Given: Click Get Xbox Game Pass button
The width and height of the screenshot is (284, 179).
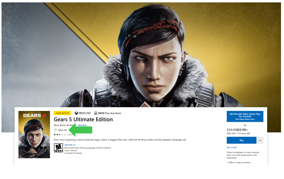Looking at the screenshot, I should (x=245, y=116).
